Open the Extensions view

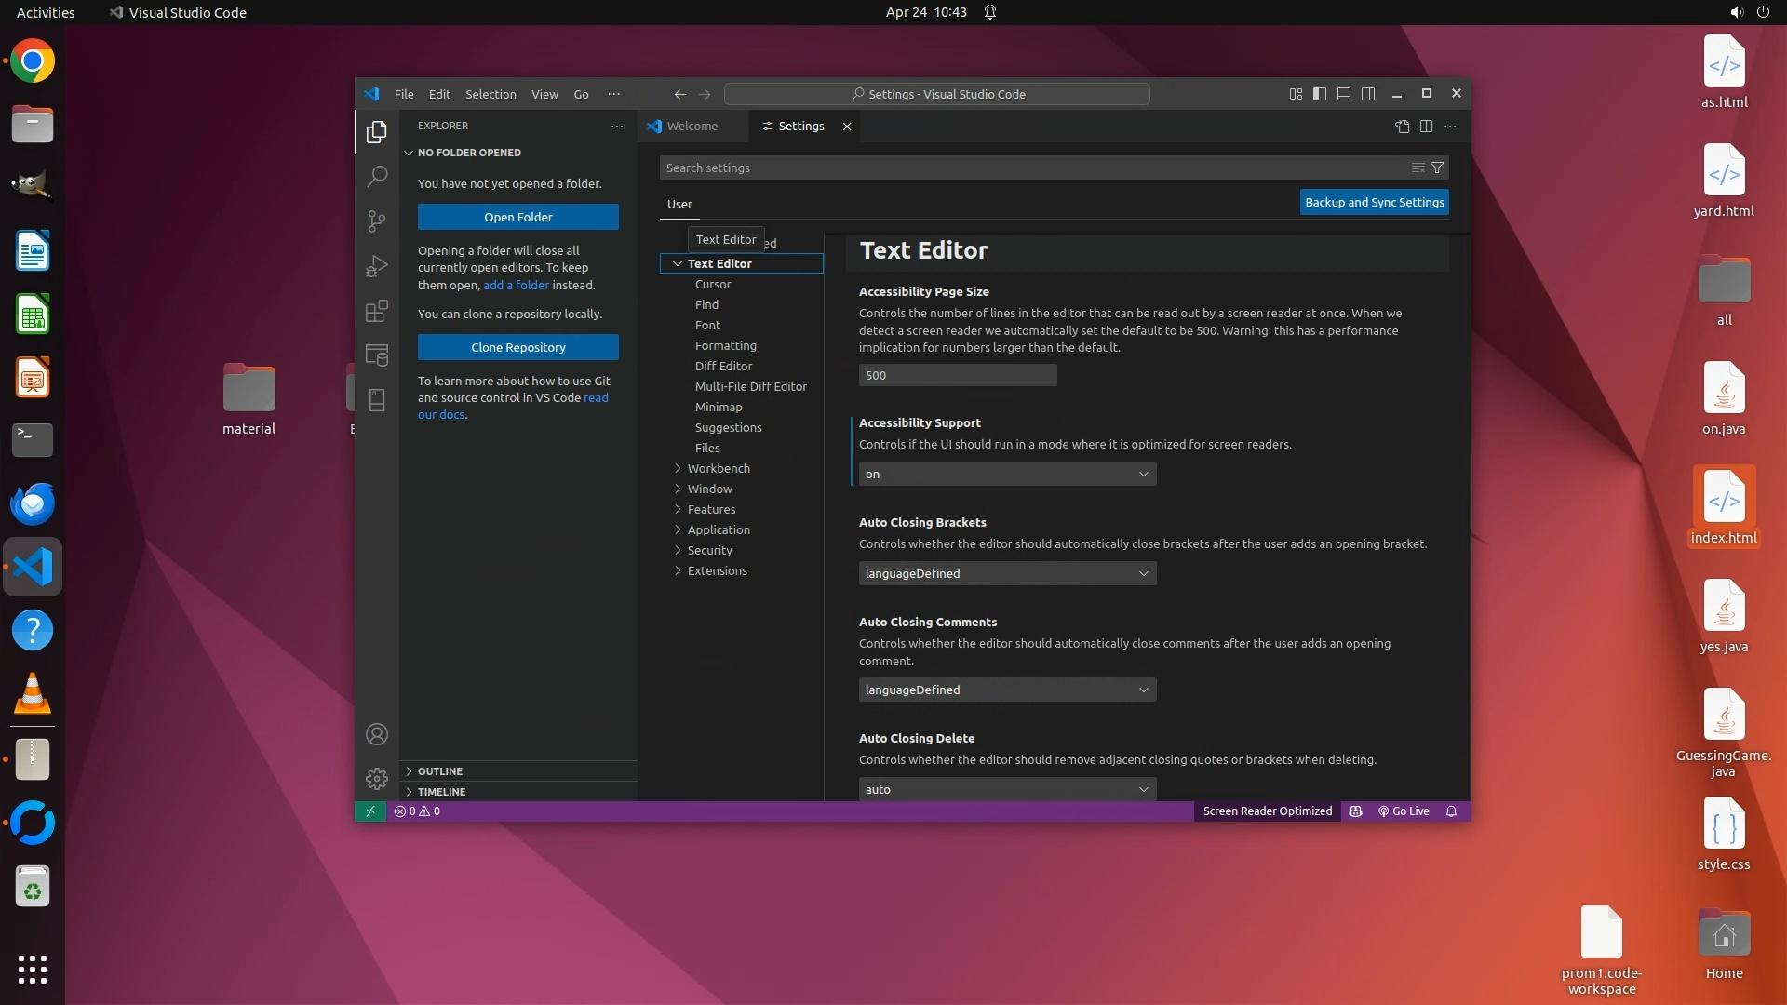[x=377, y=311]
